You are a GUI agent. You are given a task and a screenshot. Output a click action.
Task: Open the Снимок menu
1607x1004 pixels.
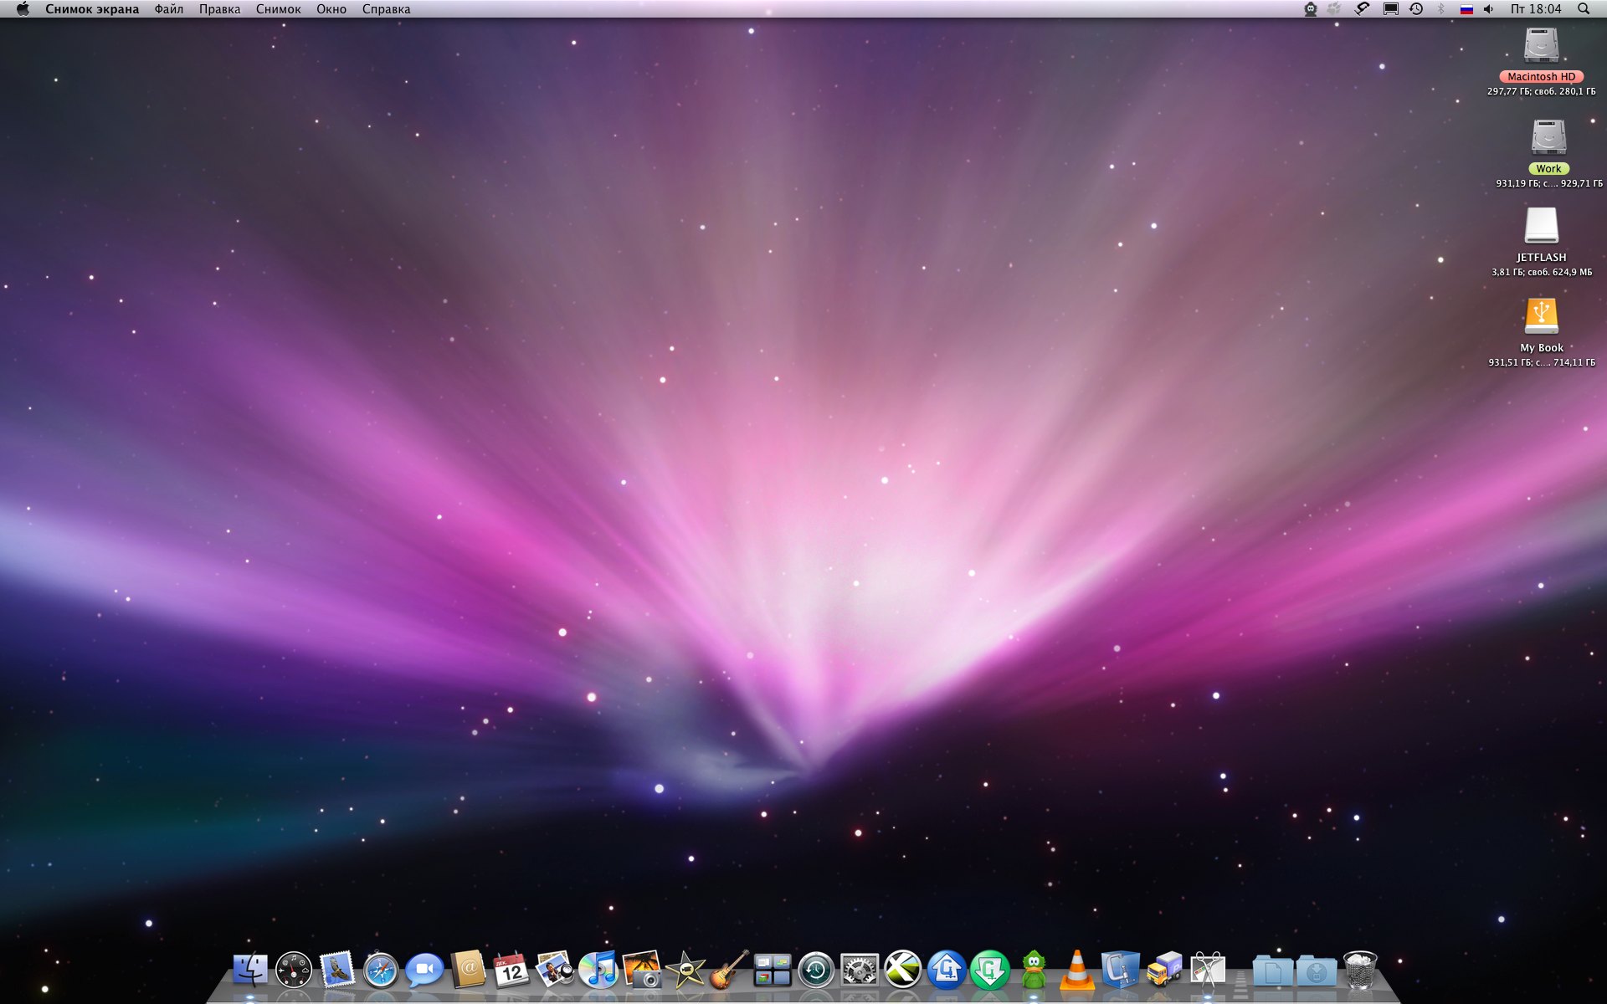[278, 9]
